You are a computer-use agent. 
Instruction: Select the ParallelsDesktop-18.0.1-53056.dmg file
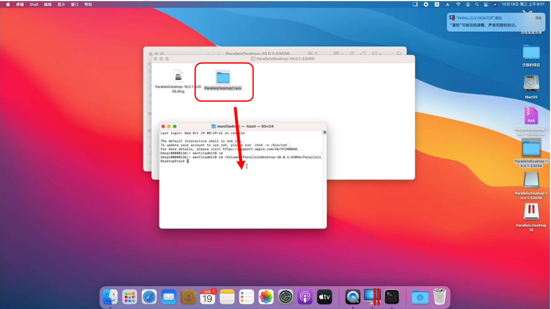(x=178, y=81)
